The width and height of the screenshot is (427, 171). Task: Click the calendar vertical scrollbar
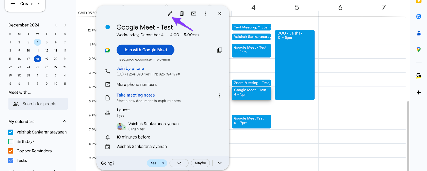[x=408, y=136]
